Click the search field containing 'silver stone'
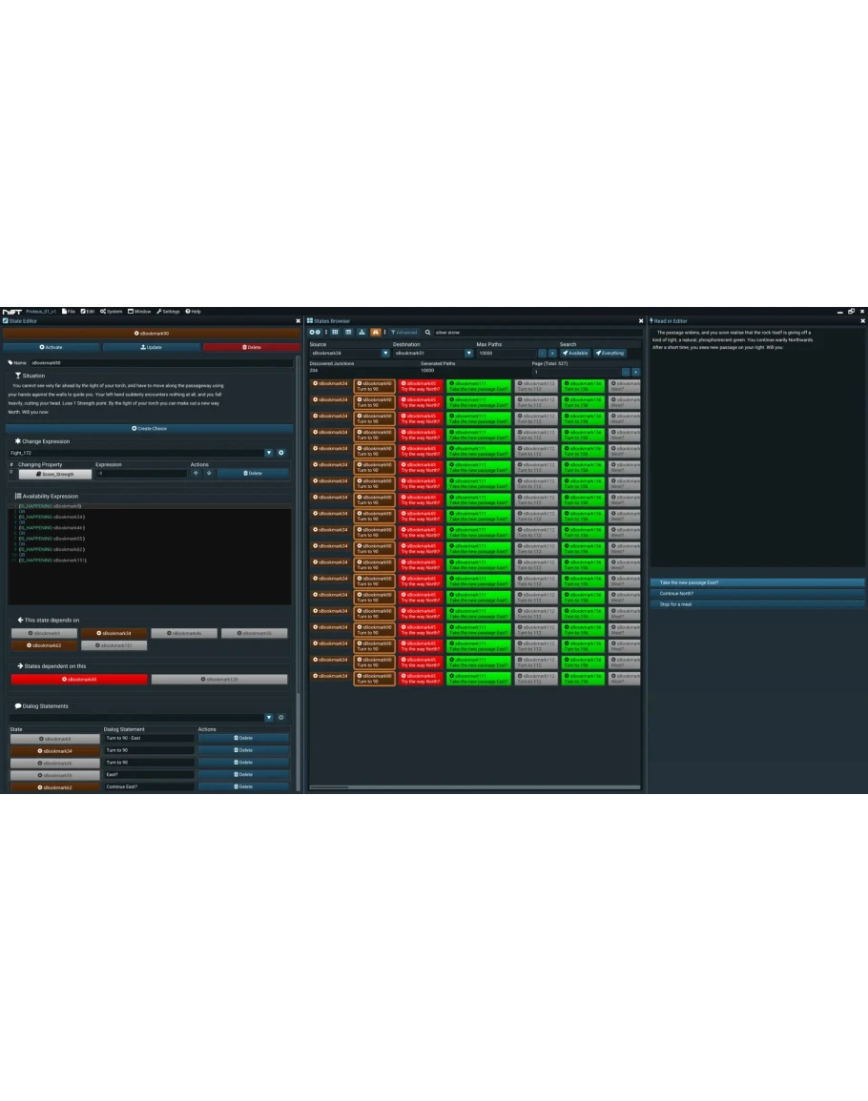Viewport: 868px width, 1101px height. [x=534, y=333]
